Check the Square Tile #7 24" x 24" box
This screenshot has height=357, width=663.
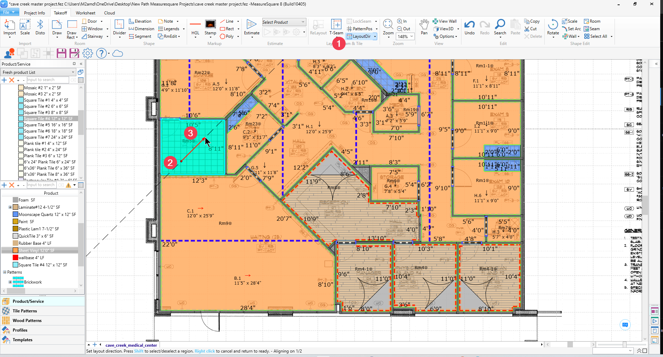pos(21,137)
